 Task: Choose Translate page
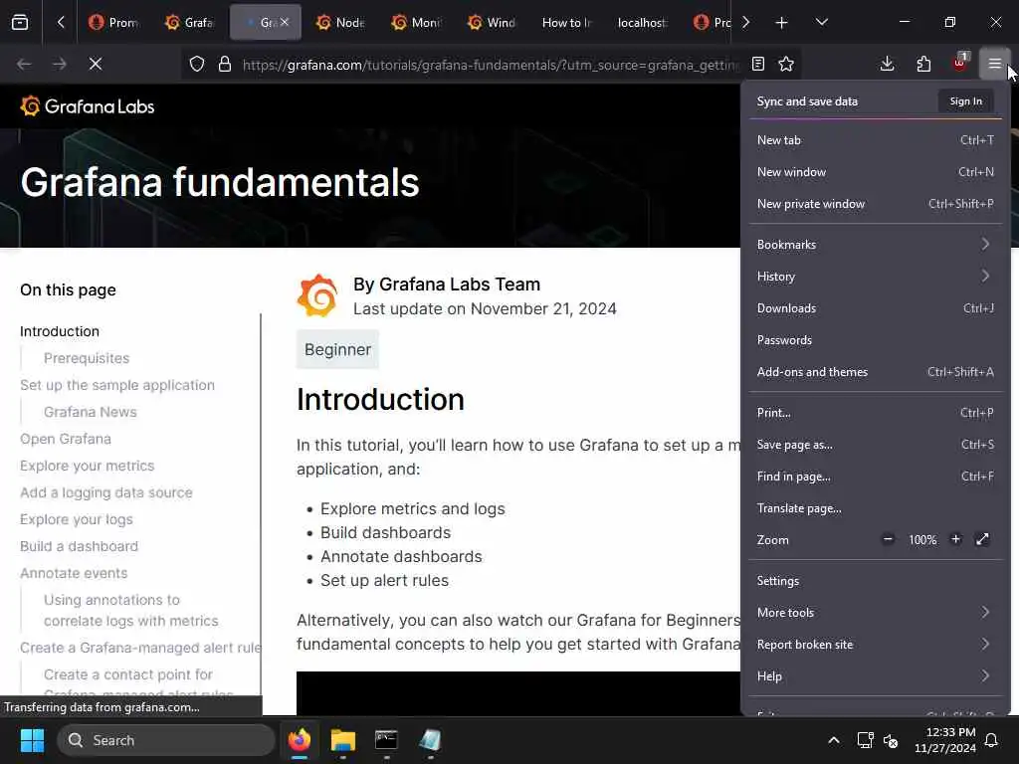tap(876, 508)
